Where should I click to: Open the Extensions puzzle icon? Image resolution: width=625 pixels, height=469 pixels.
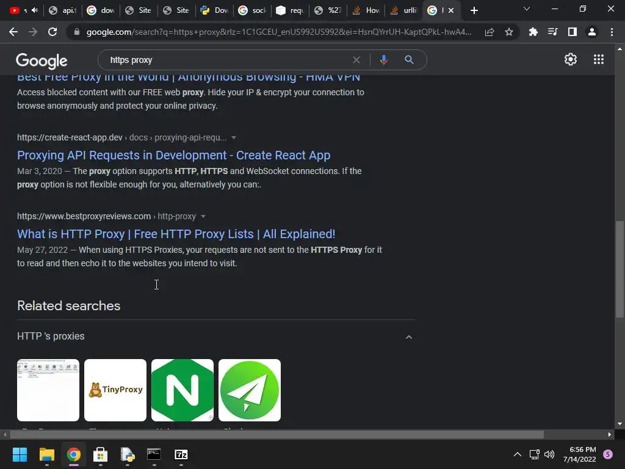click(x=533, y=32)
